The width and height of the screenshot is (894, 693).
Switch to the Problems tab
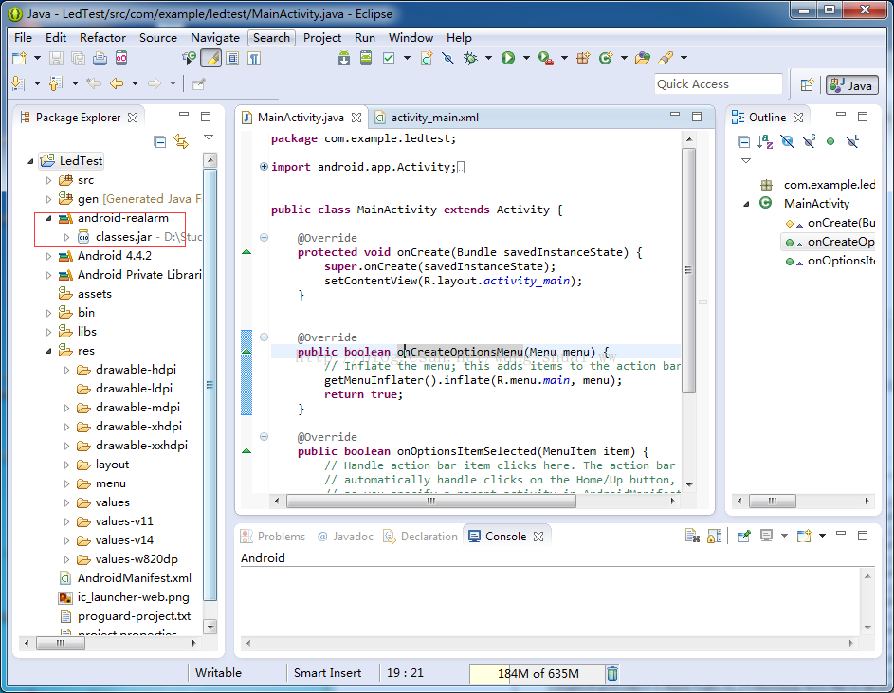[273, 537]
